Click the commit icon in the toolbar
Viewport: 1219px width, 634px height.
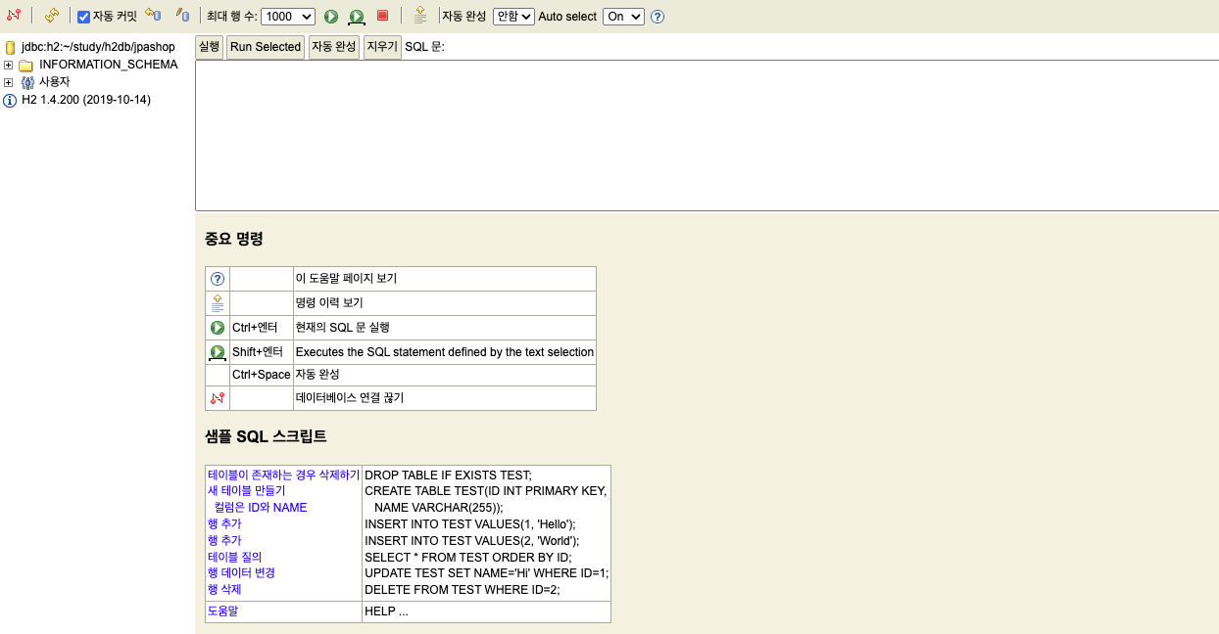pyautogui.click(x=182, y=16)
